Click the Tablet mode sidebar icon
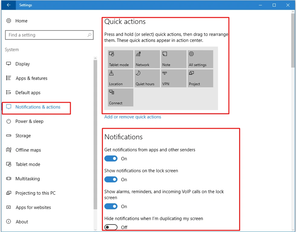Screen dimensions: 296x232 point(9,164)
